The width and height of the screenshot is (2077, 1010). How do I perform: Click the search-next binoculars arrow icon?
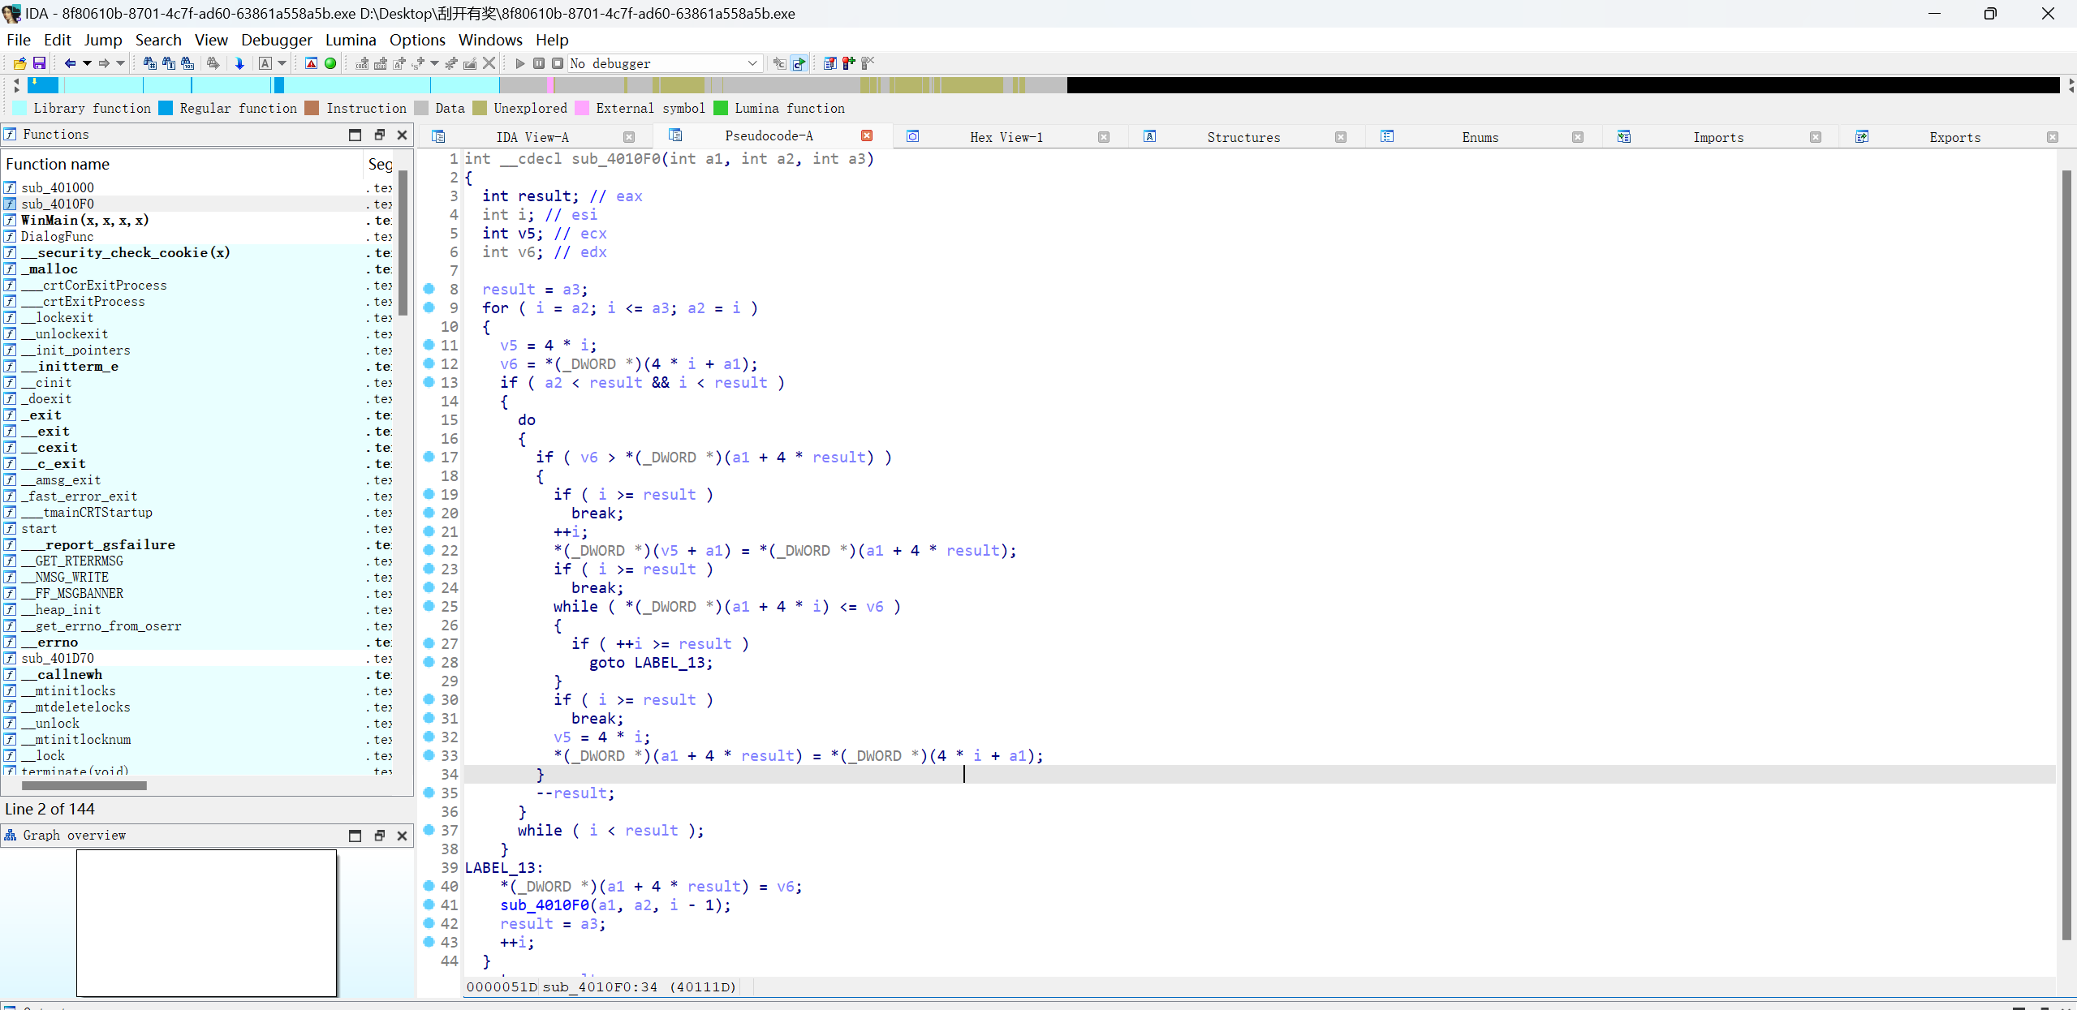213,63
